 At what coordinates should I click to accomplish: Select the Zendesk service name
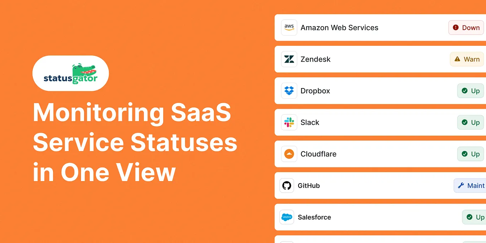click(x=315, y=59)
